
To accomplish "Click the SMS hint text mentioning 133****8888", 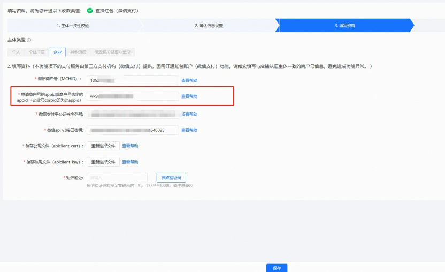I will point(140,186).
